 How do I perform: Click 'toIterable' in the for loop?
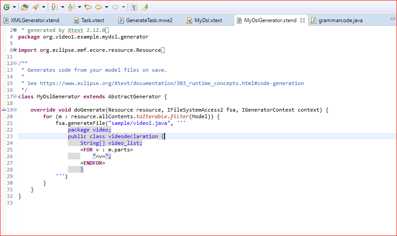152,116
